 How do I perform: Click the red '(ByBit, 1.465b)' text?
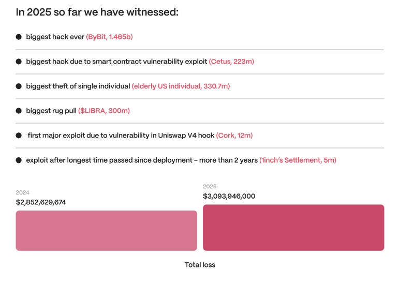pyautogui.click(x=109, y=37)
